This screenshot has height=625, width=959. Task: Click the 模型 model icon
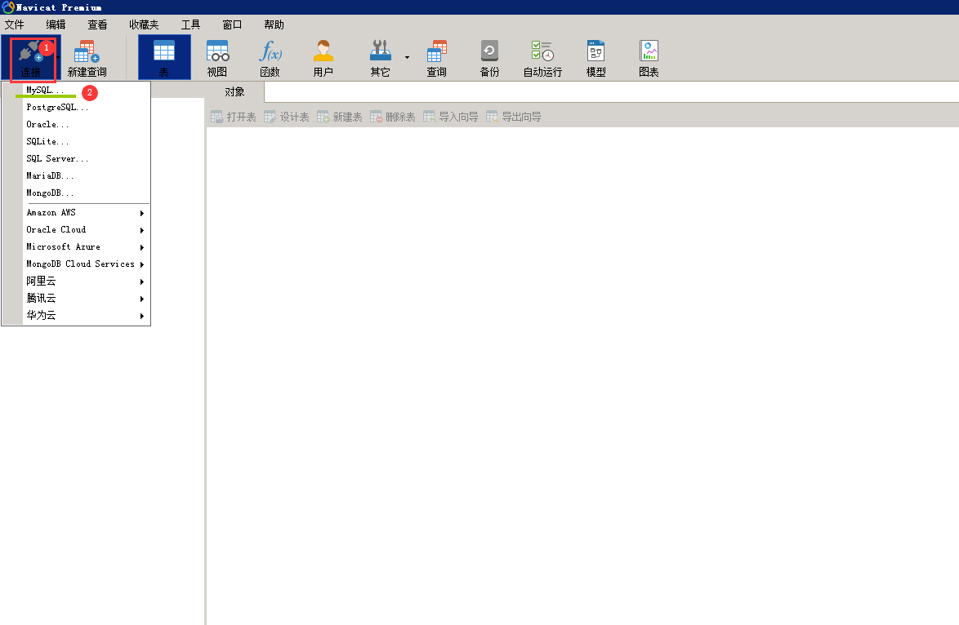[595, 59]
